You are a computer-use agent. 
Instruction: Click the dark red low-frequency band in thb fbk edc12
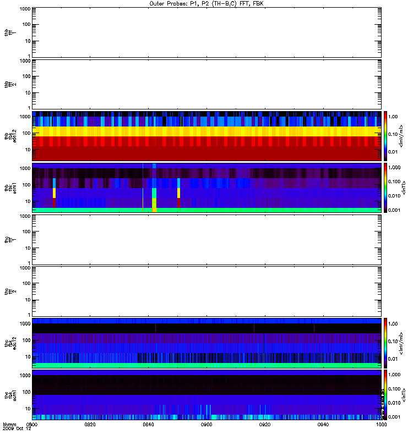point(206,153)
